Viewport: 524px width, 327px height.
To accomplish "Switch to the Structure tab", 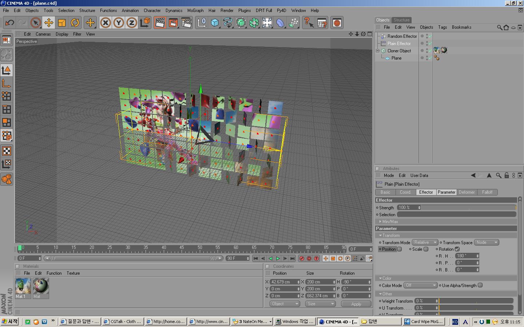I will click(x=401, y=20).
